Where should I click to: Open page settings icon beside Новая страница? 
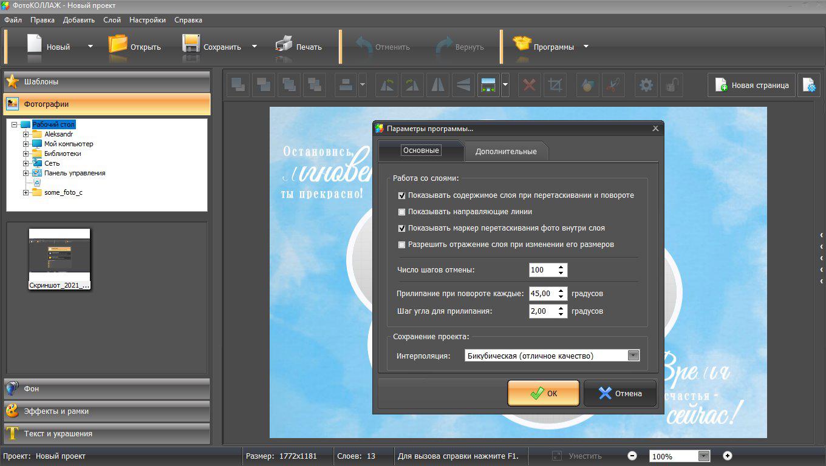click(x=809, y=86)
